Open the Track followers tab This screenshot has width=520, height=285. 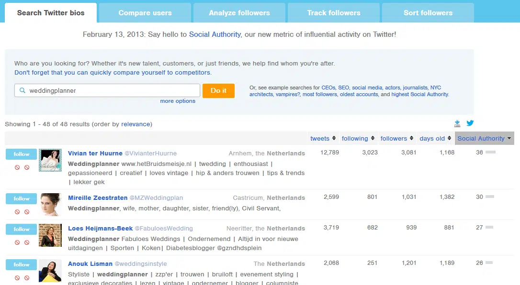point(334,13)
